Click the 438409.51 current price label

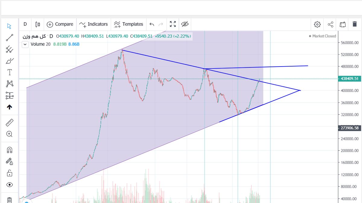coord(349,79)
